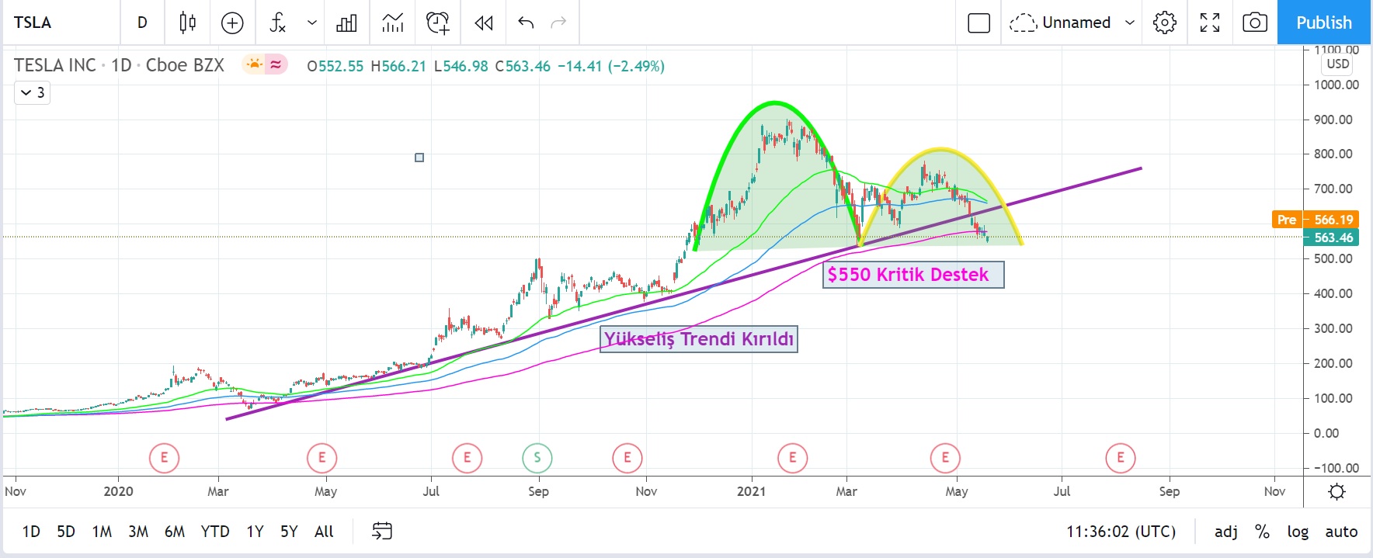The image size is (1373, 558).
Task: Open the strategy templates chart icon
Action: (x=393, y=23)
